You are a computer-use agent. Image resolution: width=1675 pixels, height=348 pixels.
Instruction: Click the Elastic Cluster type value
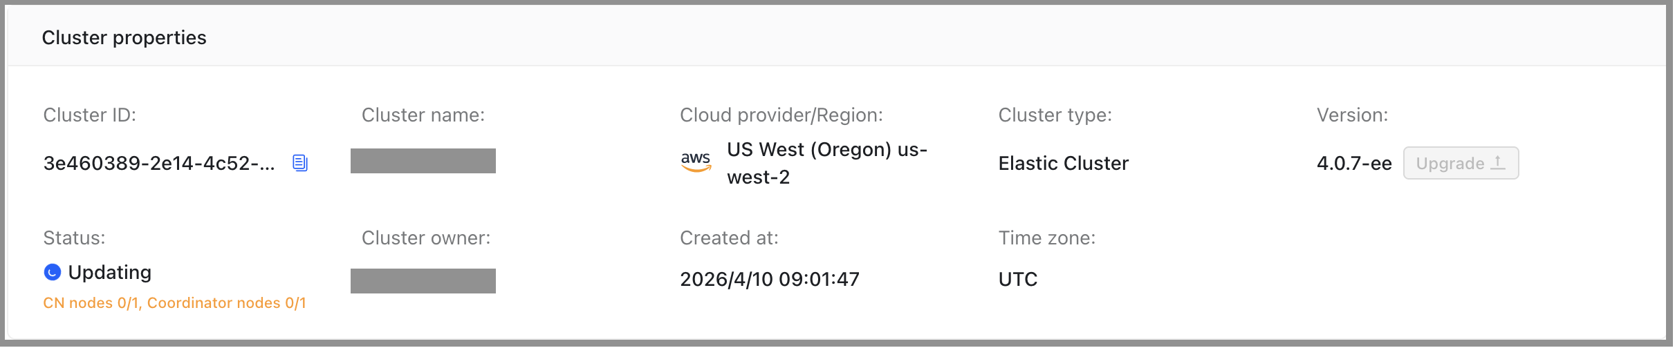(1063, 164)
